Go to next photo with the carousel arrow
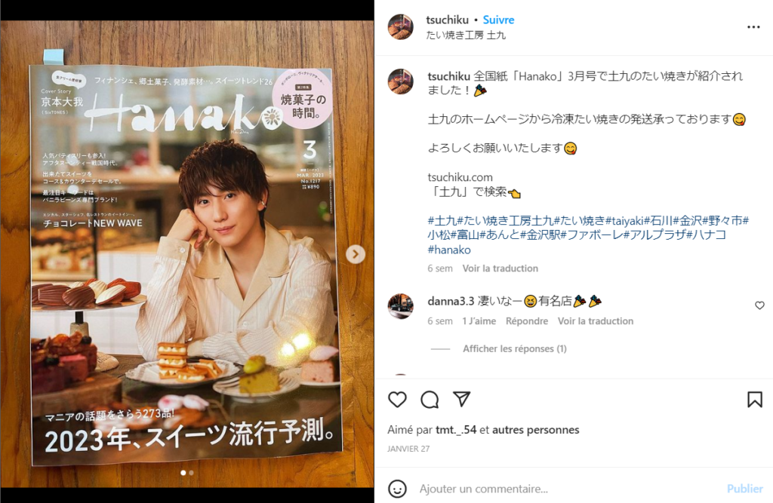Viewport: 773px width, 503px height. pos(356,254)
